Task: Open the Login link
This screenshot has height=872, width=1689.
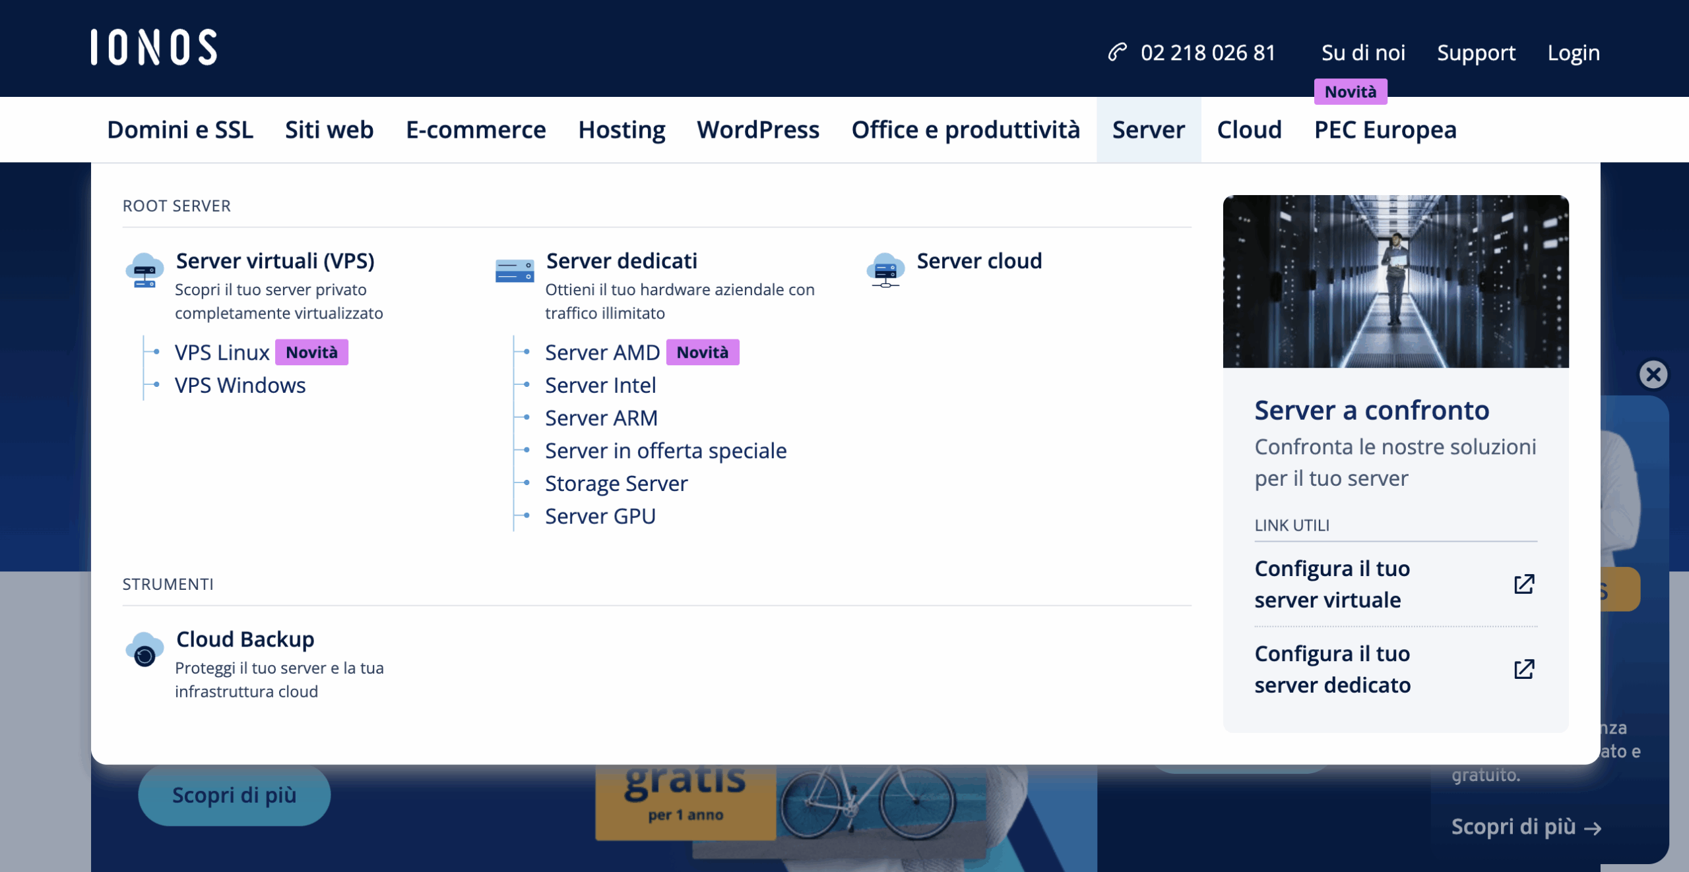Action: (x=1574, y=53)
